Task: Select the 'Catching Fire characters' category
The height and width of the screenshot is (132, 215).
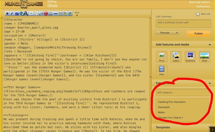Action: pos(172,102)
